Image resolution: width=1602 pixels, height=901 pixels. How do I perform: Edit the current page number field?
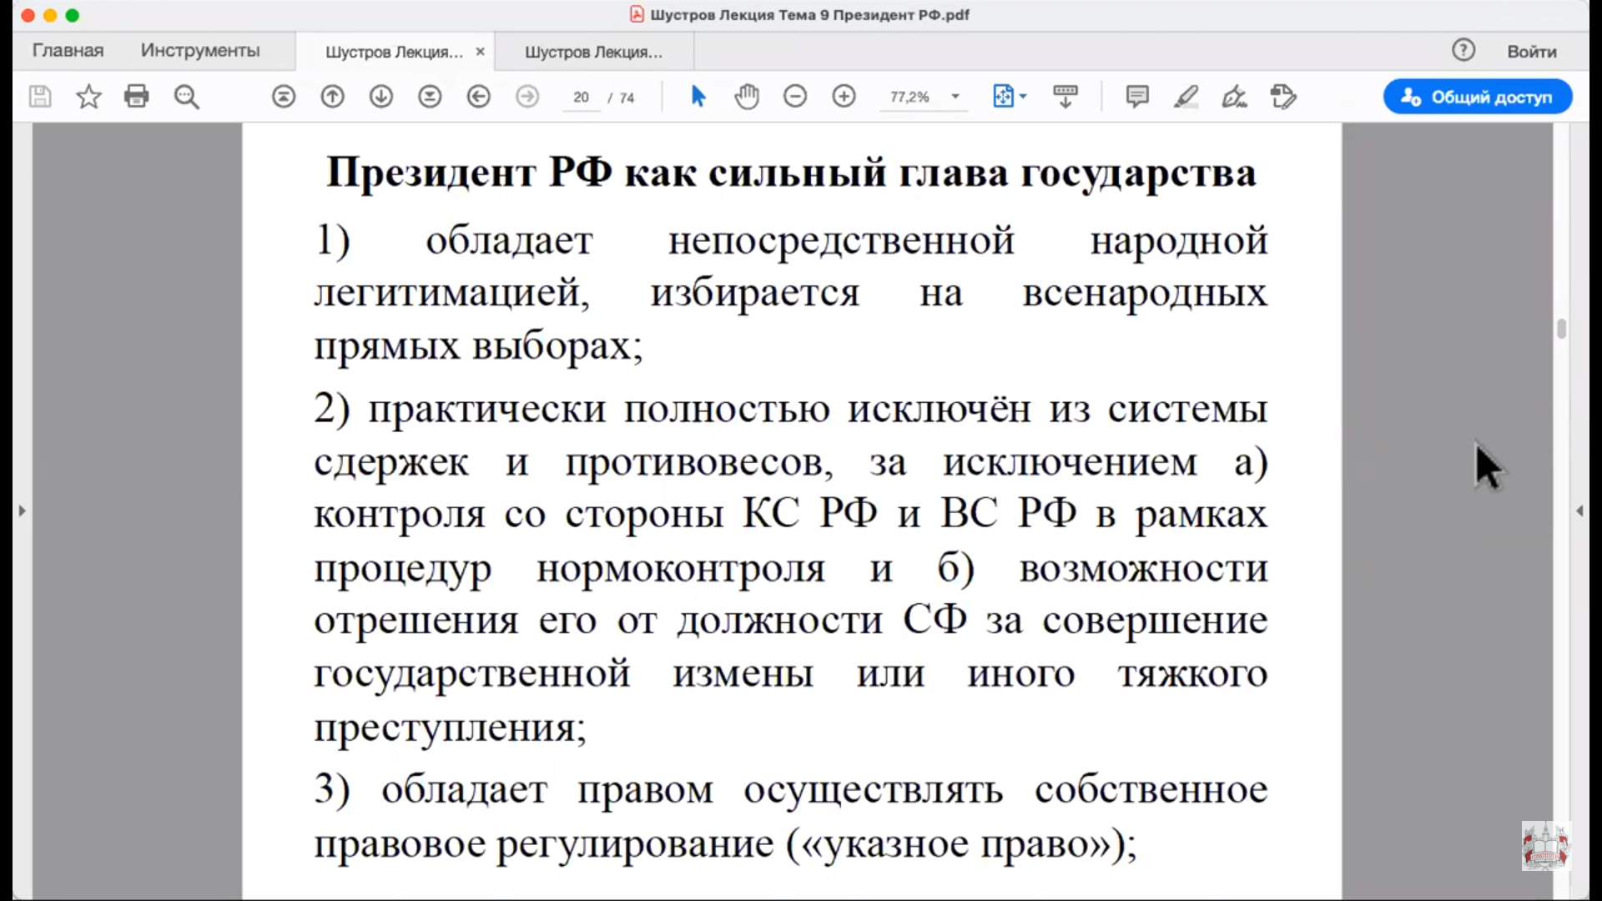(x=582, y=98)
